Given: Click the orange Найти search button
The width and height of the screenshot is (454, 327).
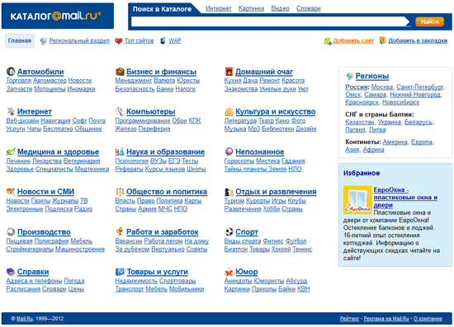Looking at the screenshot, I should [x=430, y=21].
